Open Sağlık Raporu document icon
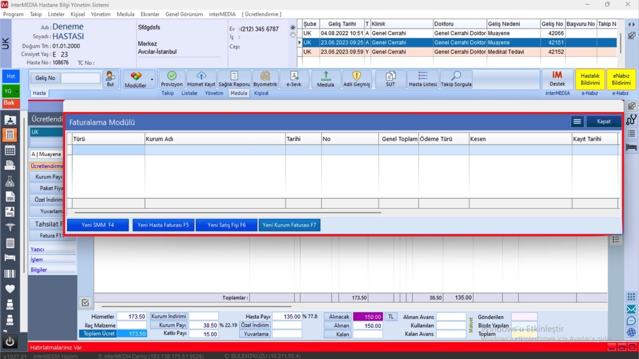 [x=234, y=76]
